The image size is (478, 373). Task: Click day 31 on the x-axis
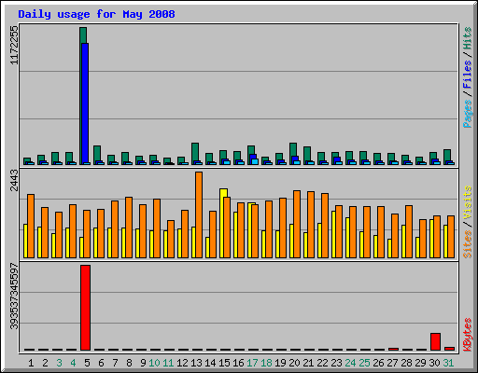click(448, 363)
